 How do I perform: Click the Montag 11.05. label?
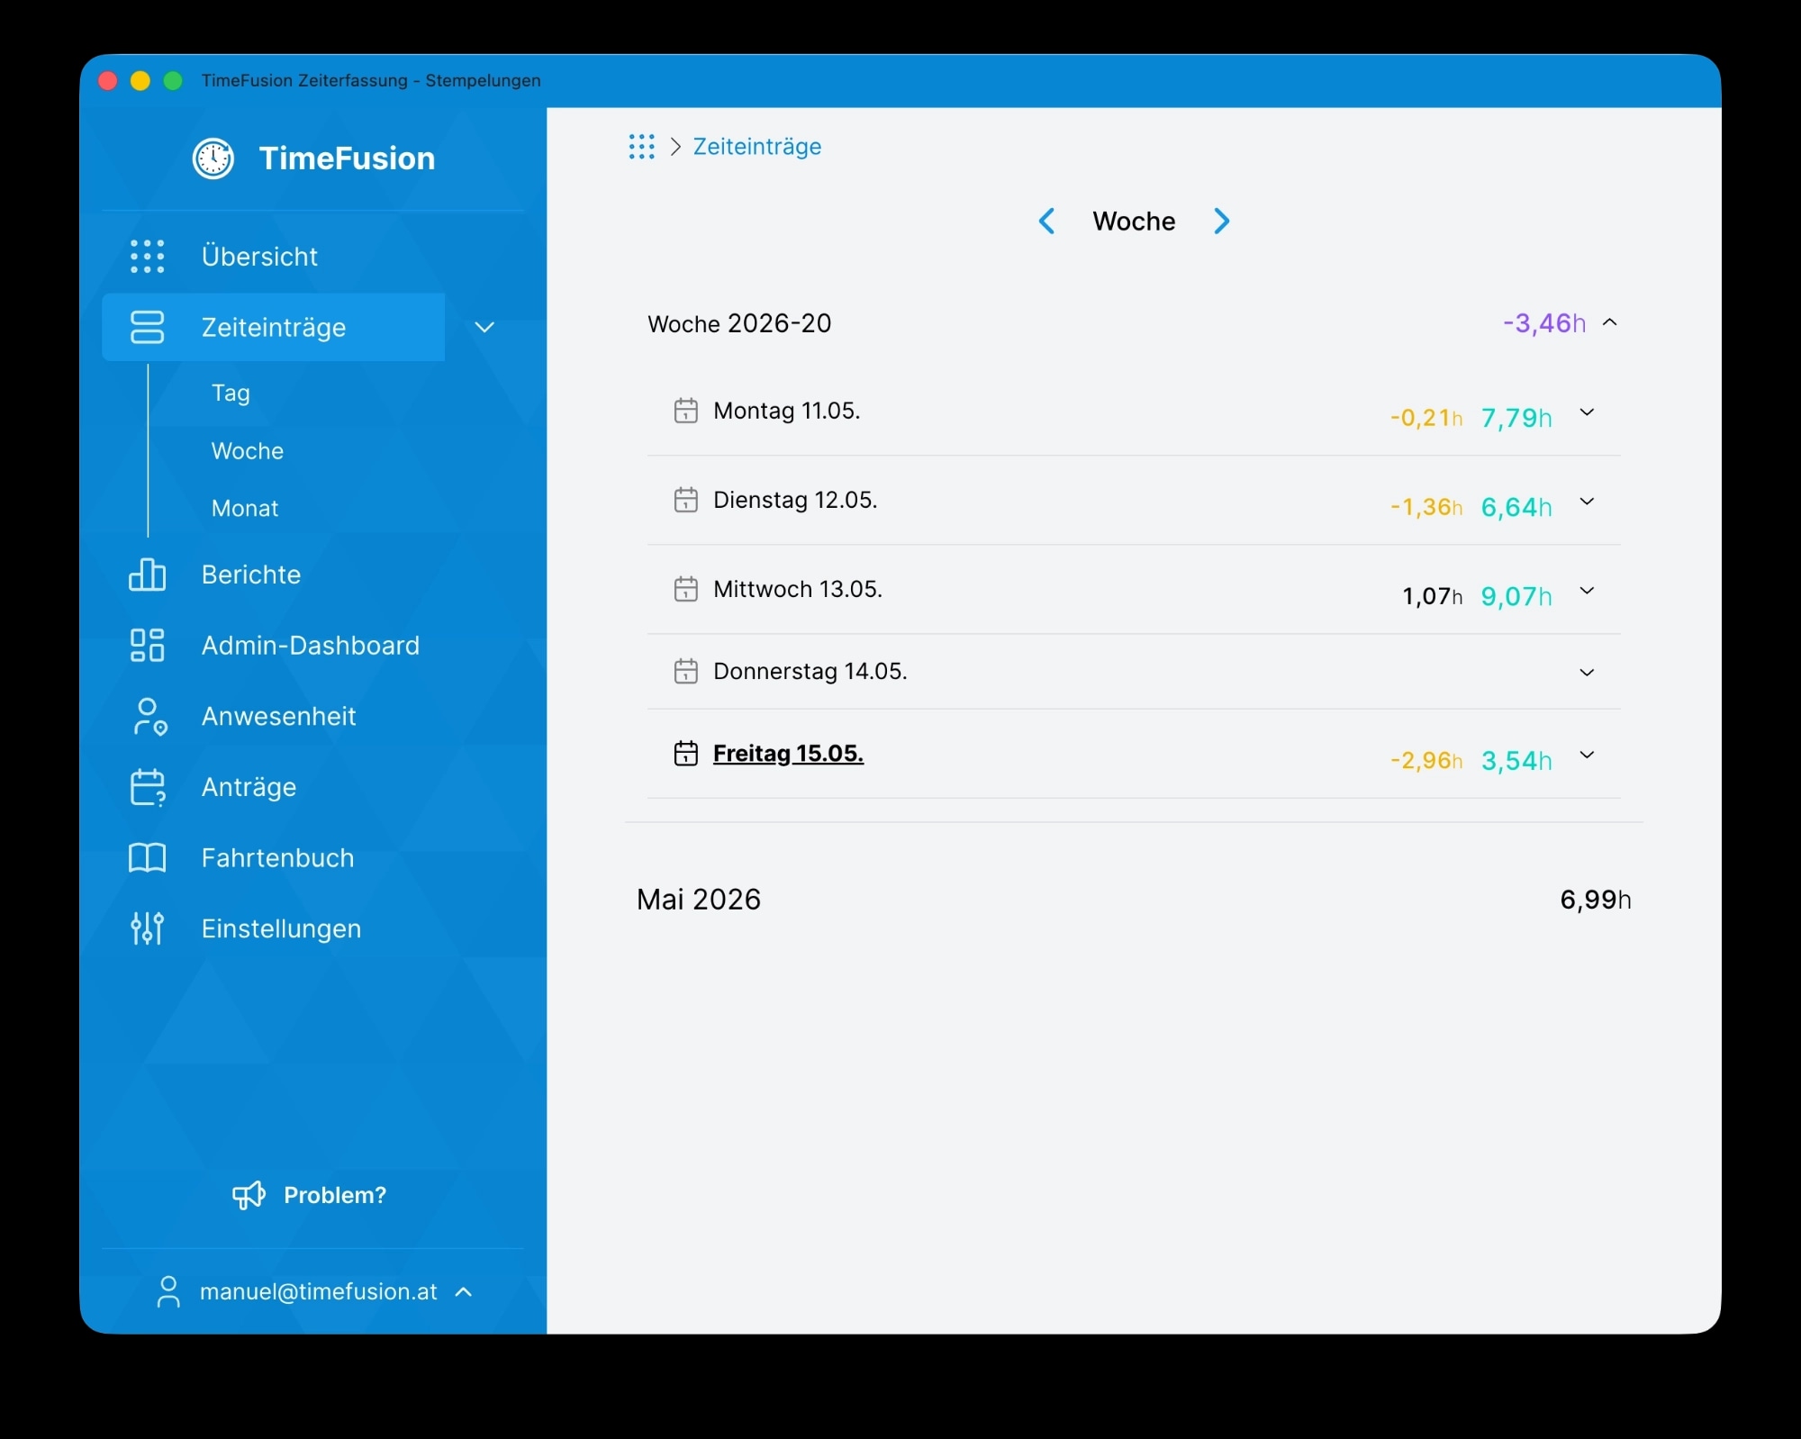click(787, 411)
